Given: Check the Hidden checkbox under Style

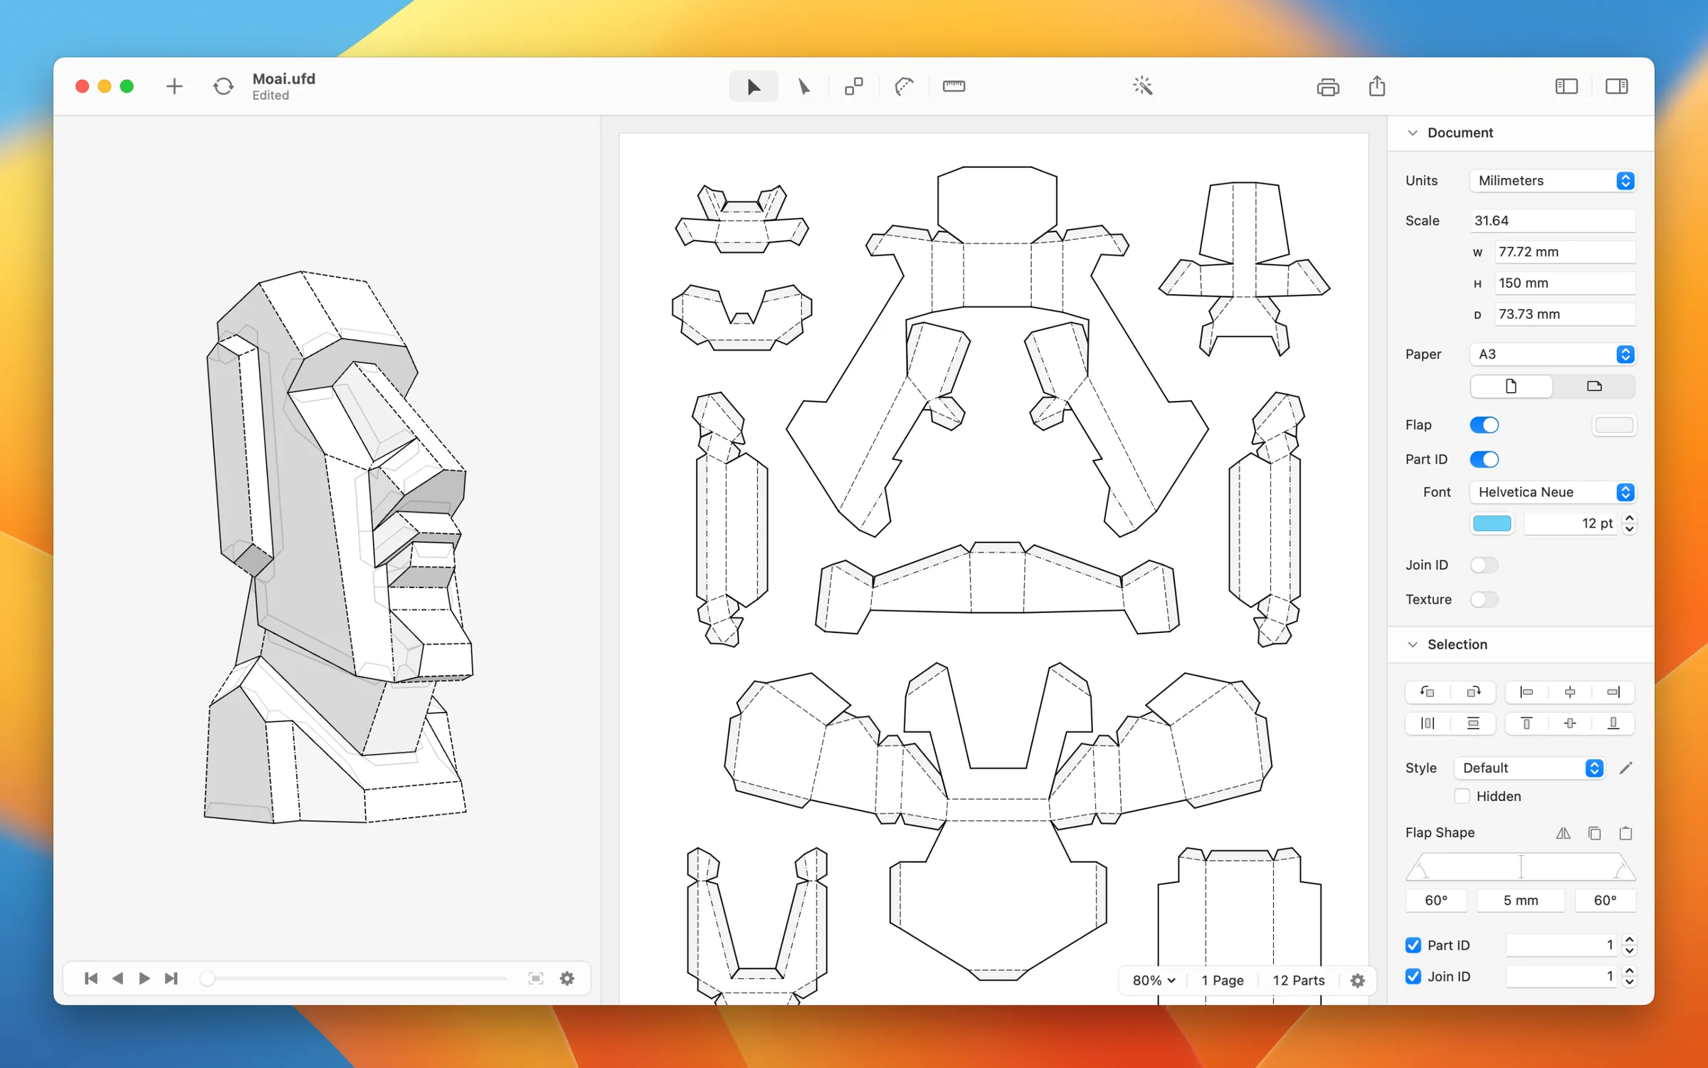Looking at the screenshot, I should coord(1462,796).
